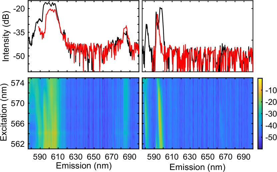Click 690 tick under the right heat map

[x=244, y=157]
